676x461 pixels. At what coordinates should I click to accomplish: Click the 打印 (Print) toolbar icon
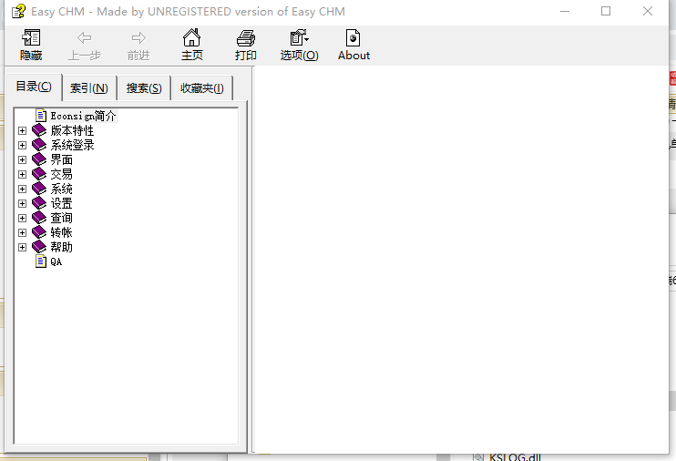tap(245, 38)
